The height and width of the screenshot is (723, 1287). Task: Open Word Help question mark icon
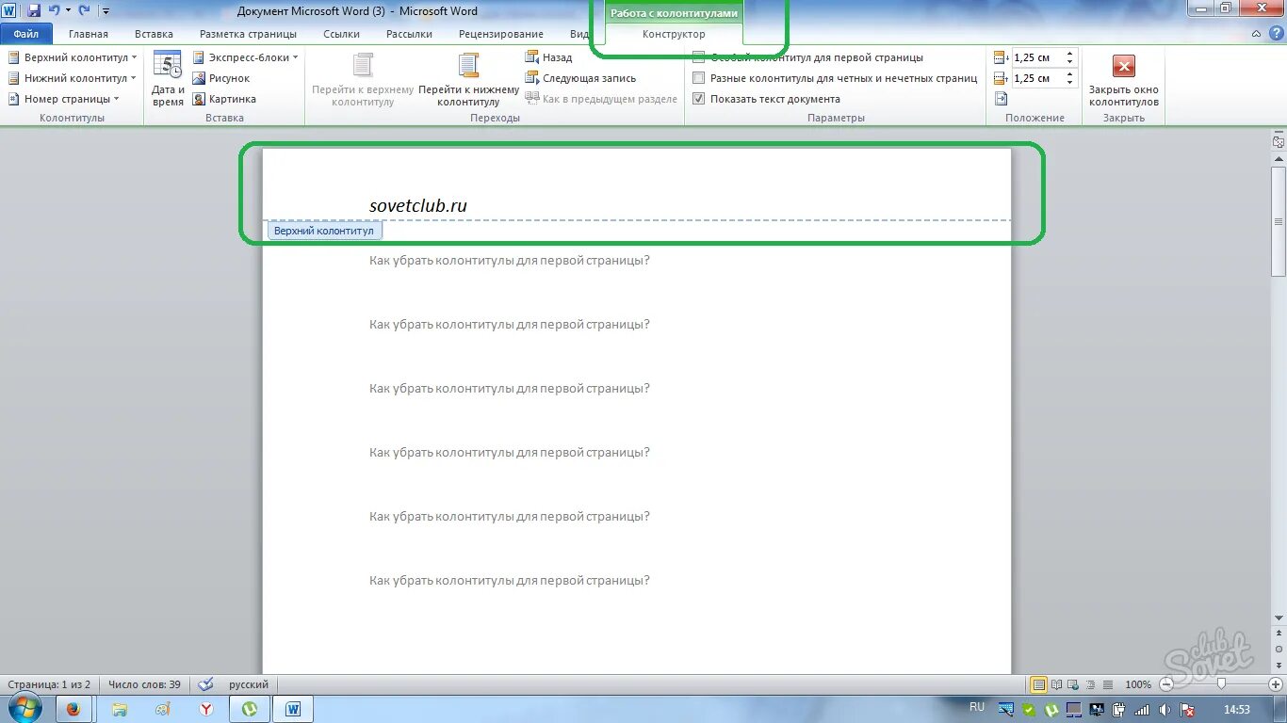[1275, 34]
